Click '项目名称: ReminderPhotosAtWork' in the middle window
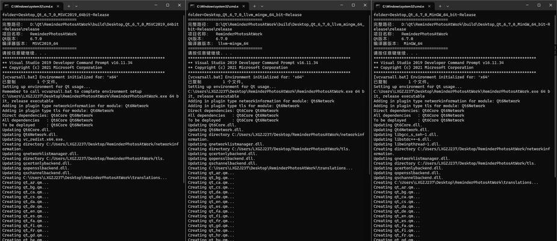This screenshot has height=241, width=557. [x=225, y=34]
